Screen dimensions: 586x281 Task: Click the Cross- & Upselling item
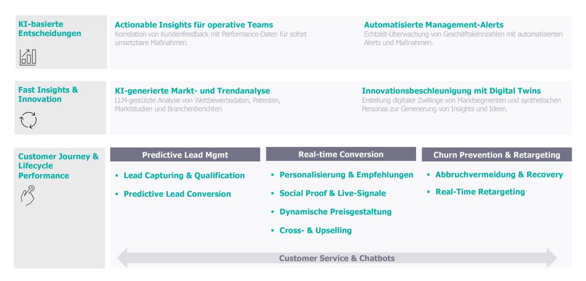coord(315,231)
